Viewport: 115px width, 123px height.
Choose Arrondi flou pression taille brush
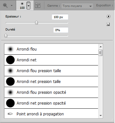pyautogui.click(x=51, y=71)
